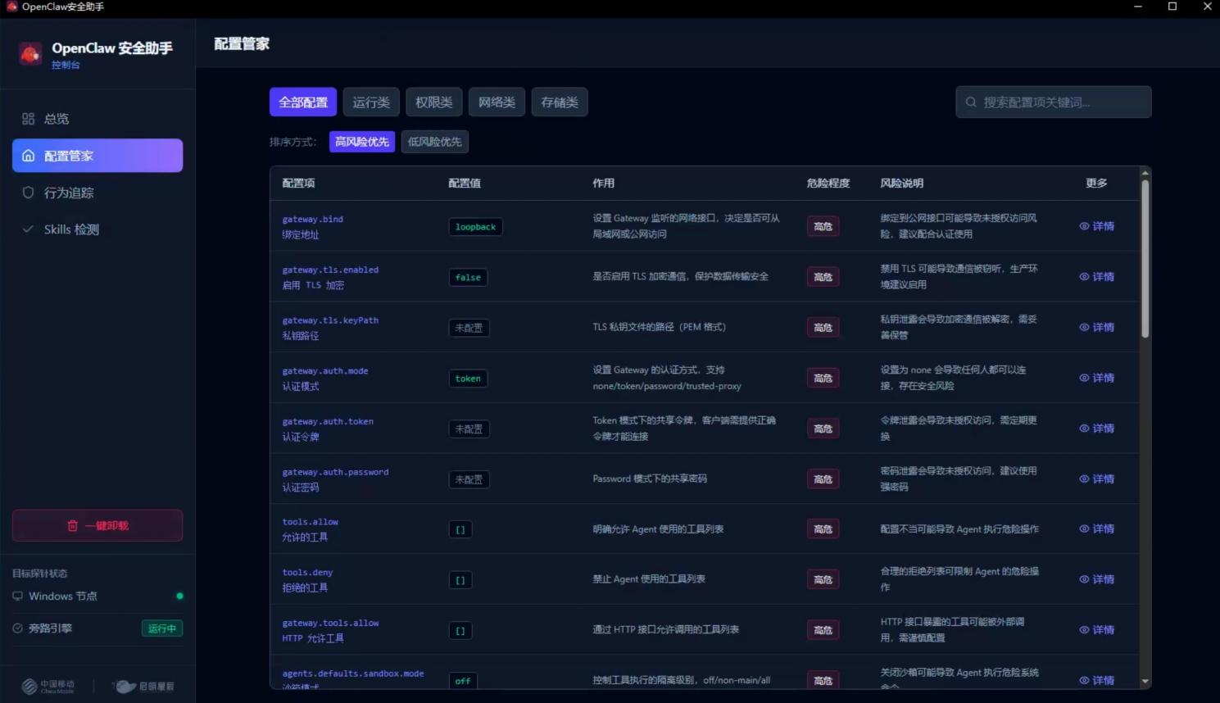This screenshot has width=1220, height=703.
Task: Open details for tools.allow entry
Action: pos(1096,529)
